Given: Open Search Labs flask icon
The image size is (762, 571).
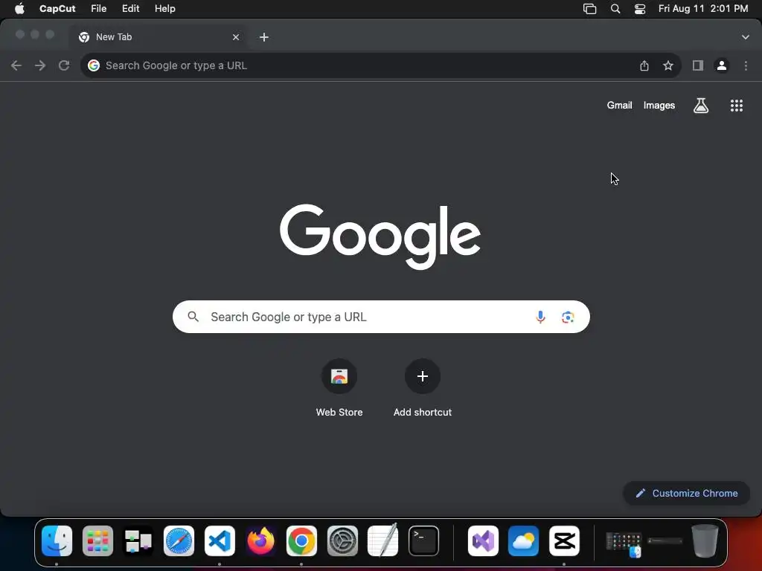Looking at the screenshot, I should click(701, 106).
